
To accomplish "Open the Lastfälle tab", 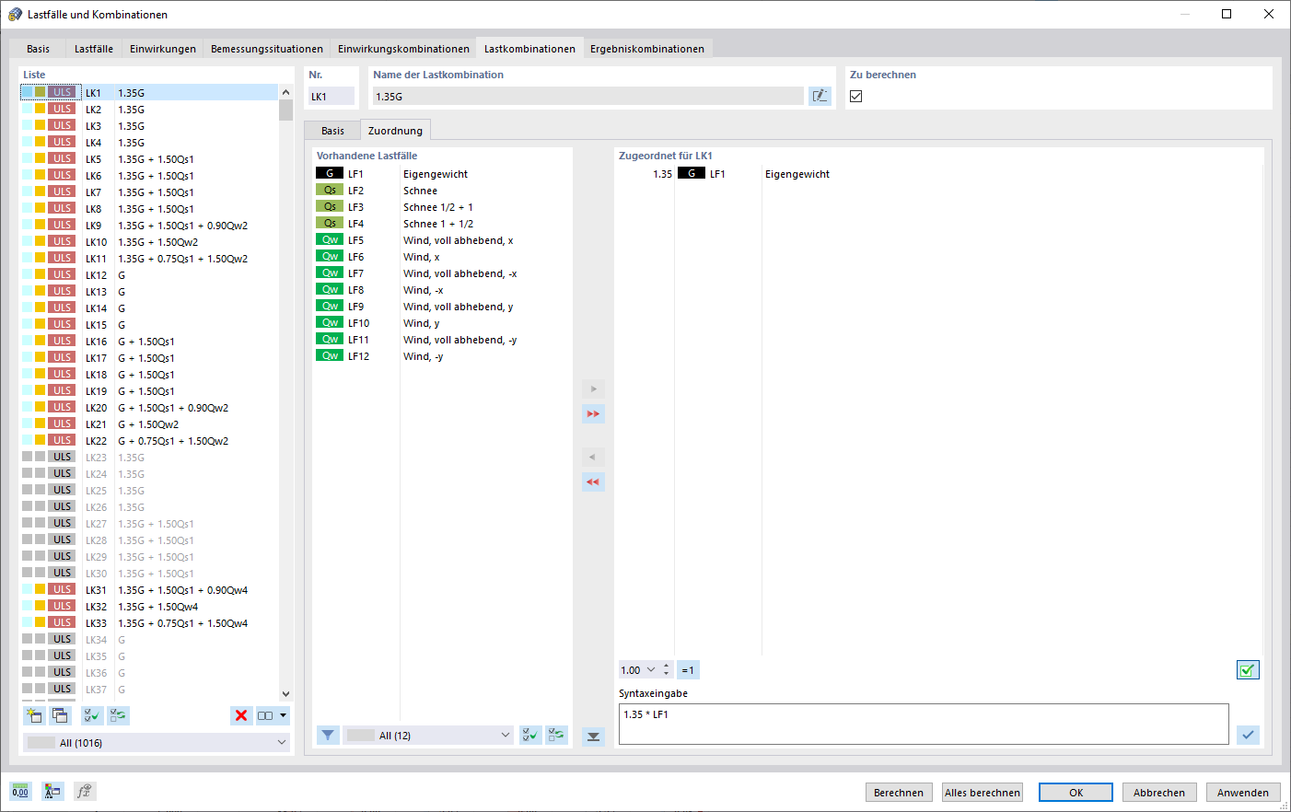I will [x=94, y=49].
